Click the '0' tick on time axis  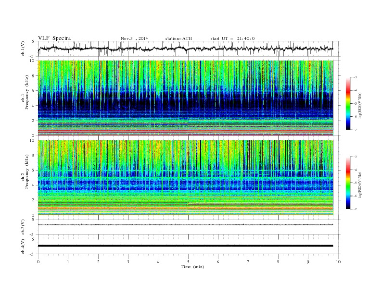[x=38, y=262]
